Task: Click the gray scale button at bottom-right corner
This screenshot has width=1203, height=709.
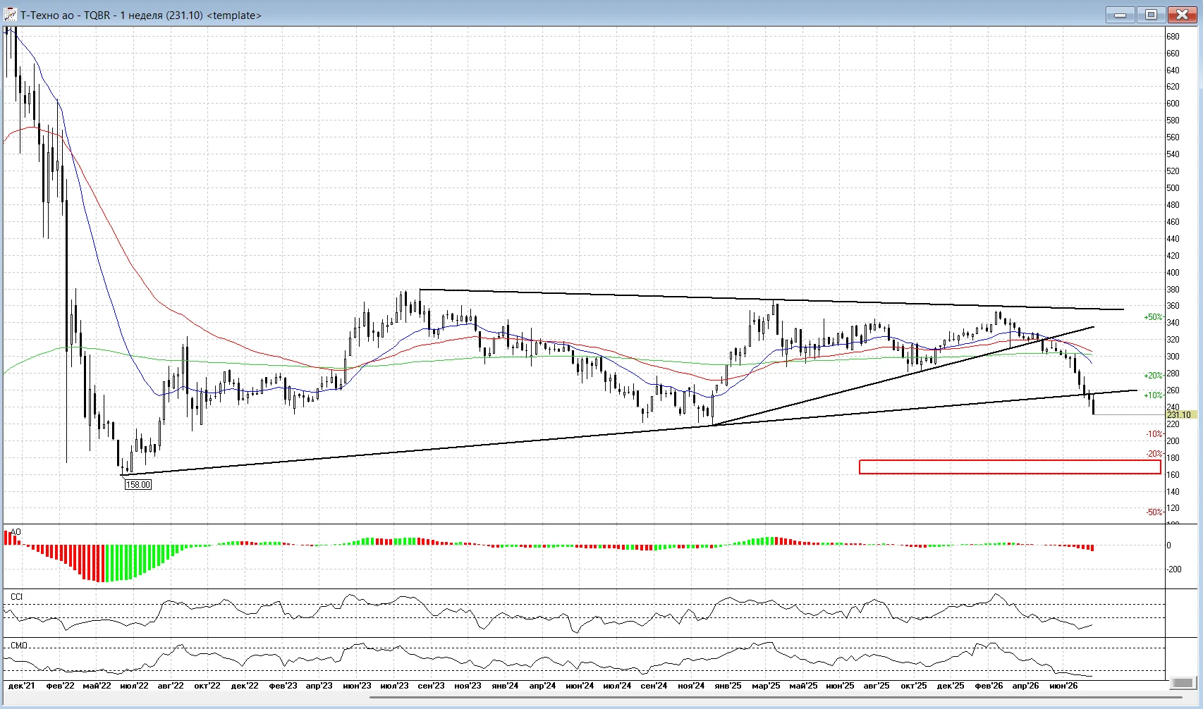Action: (x=1183, y=683)
